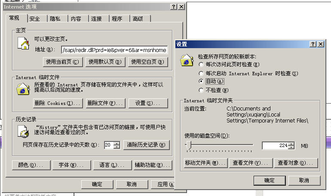Decrease disk space MB with spinner down arrow
Screen dimensions: 331x196
(x=291, y=147)
